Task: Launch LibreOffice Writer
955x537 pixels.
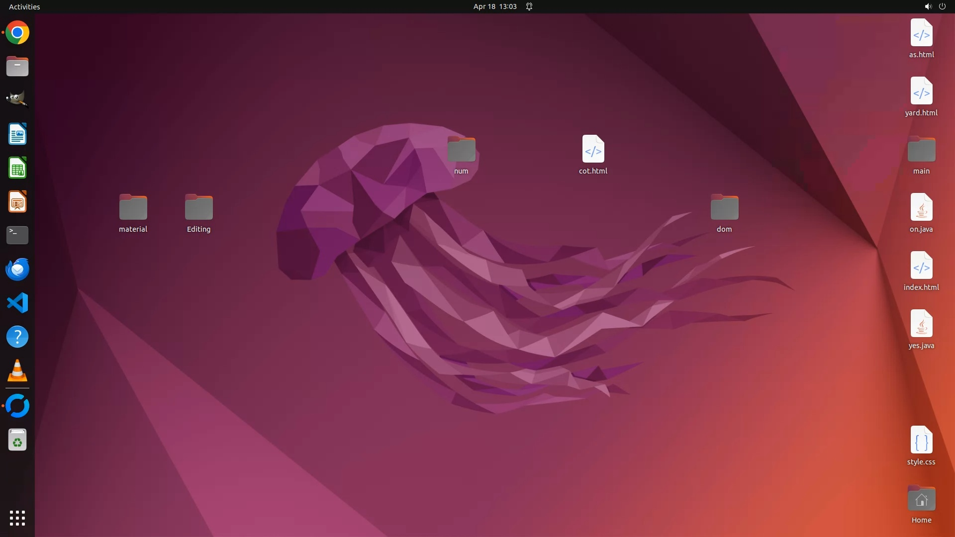Action: 17,134
